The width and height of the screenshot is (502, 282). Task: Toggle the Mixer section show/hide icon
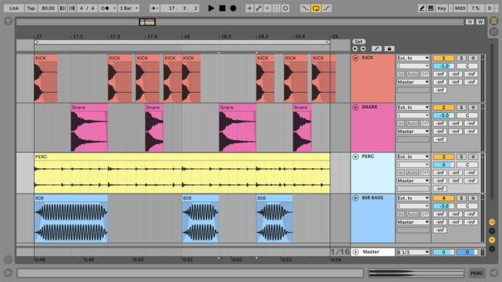(492, 240)
